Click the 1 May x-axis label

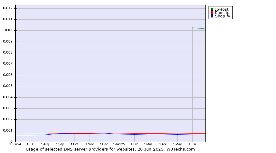point(177,144)
